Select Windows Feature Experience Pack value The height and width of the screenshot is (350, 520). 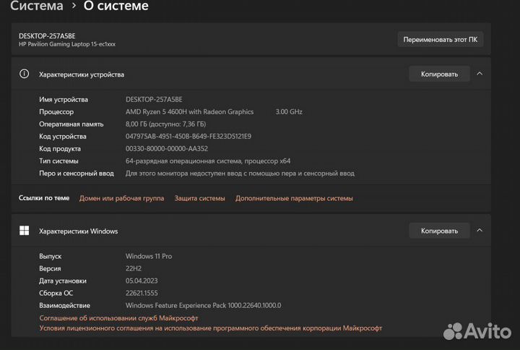(x=203, y=305)
